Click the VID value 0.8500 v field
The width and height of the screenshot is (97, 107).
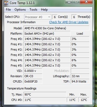33,71
